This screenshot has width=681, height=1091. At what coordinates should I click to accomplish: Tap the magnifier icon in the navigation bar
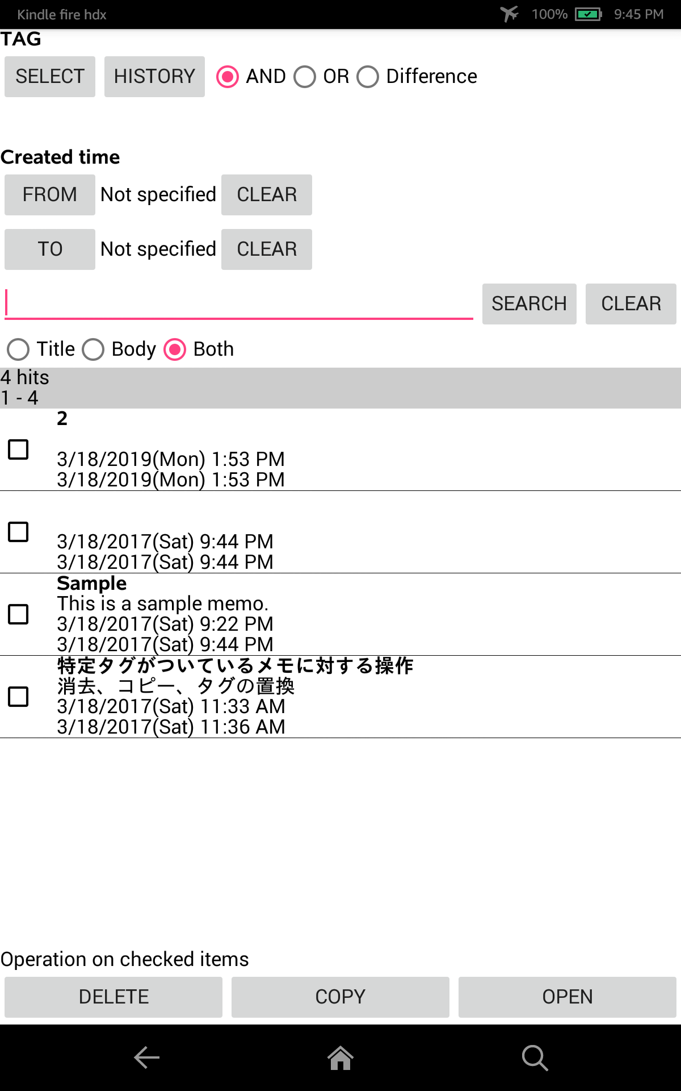534,1058
